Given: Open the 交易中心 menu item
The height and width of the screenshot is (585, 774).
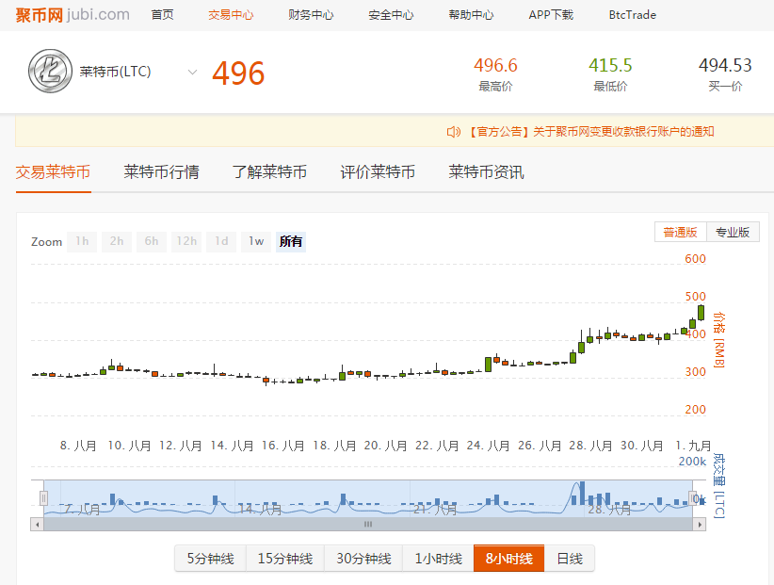Looking at the screenshot, I should tap(230, 15).
